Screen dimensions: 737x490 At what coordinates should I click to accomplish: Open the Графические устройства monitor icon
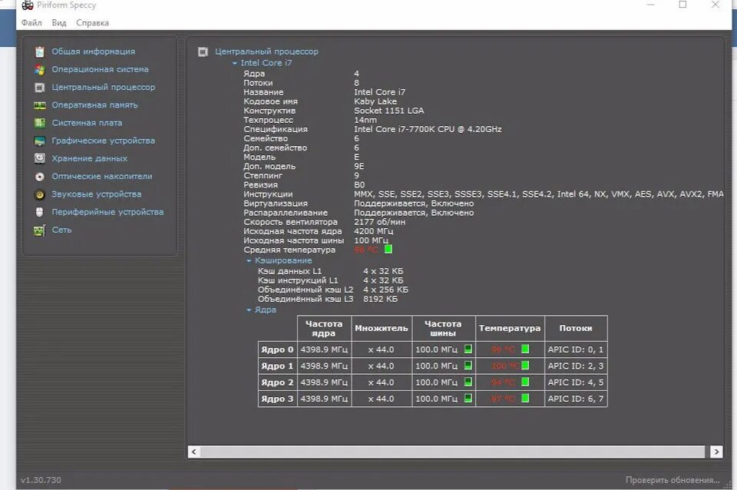click(40, 141)
